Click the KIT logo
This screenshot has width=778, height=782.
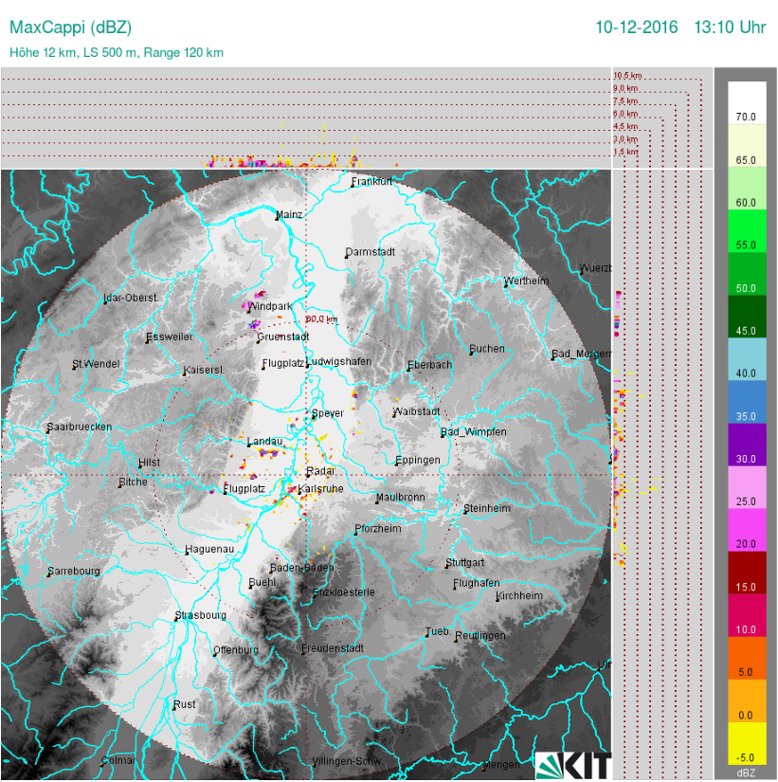pos(573,764)
